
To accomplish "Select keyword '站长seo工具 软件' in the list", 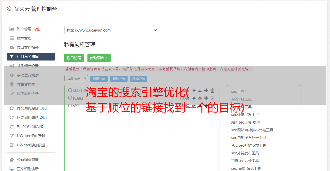I will click(x=246, y=122).
